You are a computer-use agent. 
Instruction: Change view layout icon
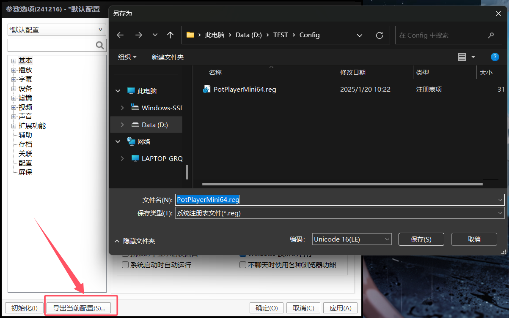pyautogui.click(x=462, y=57)
